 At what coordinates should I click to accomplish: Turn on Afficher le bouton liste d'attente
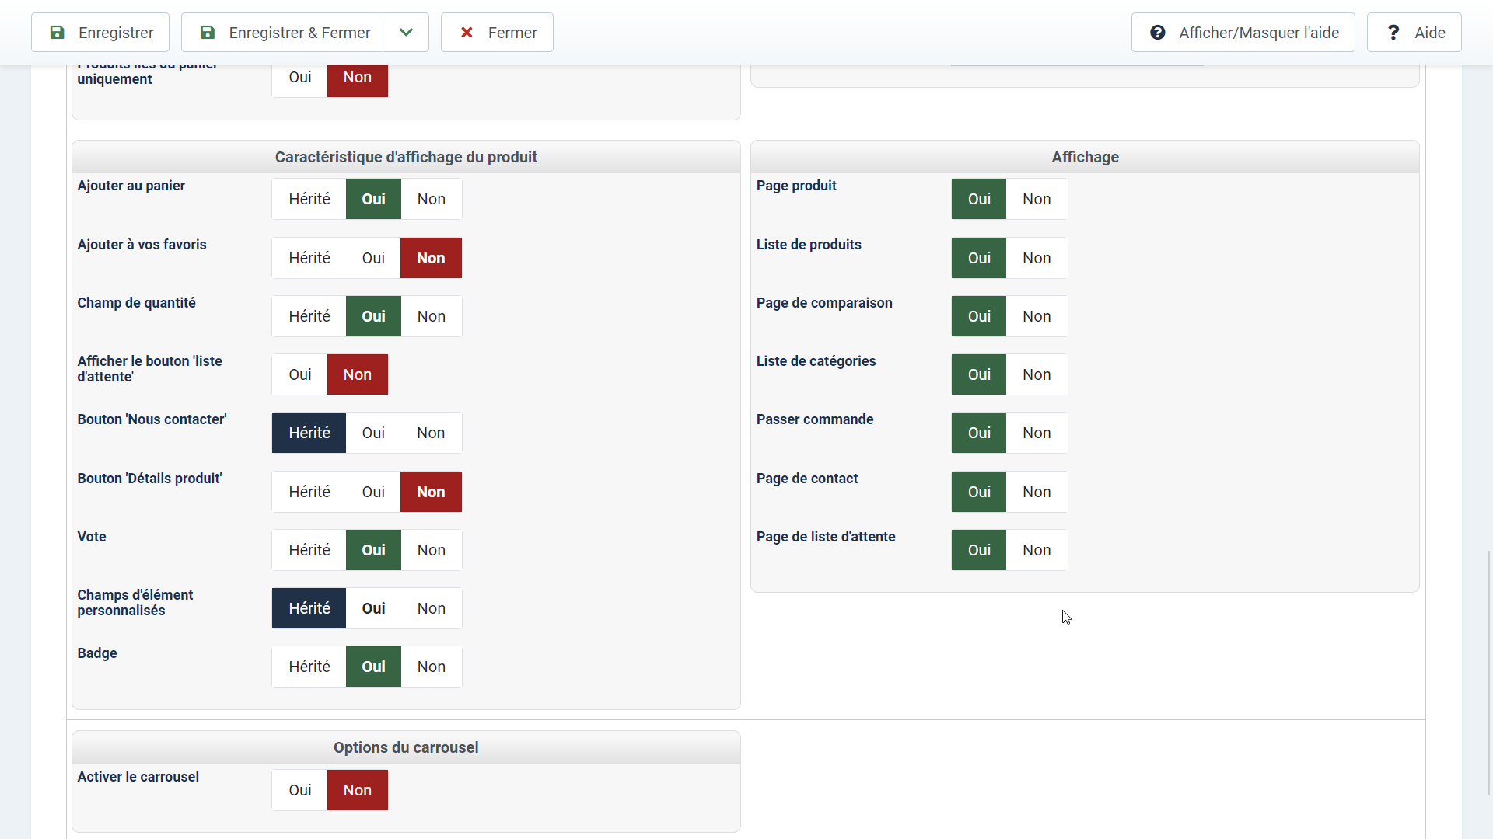click(x=300, y=375)
